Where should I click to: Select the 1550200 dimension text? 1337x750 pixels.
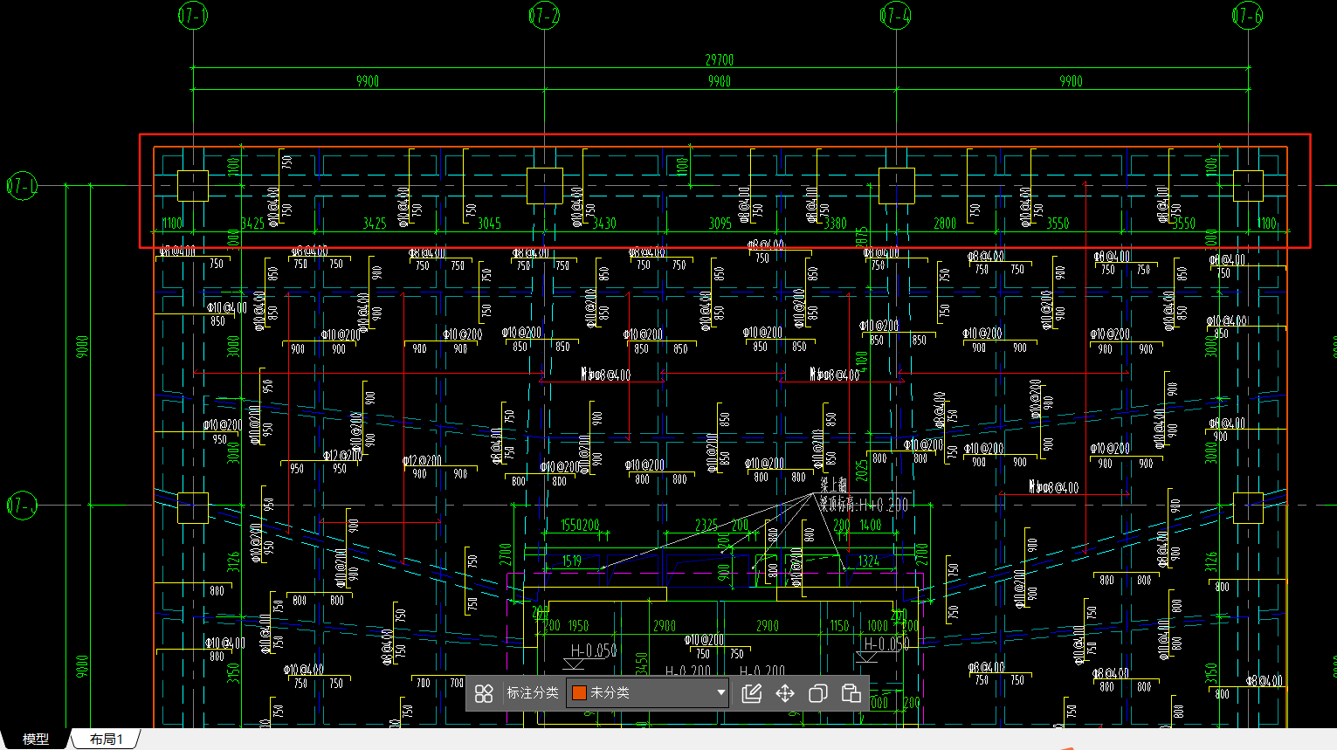click(x=580, y=526)
